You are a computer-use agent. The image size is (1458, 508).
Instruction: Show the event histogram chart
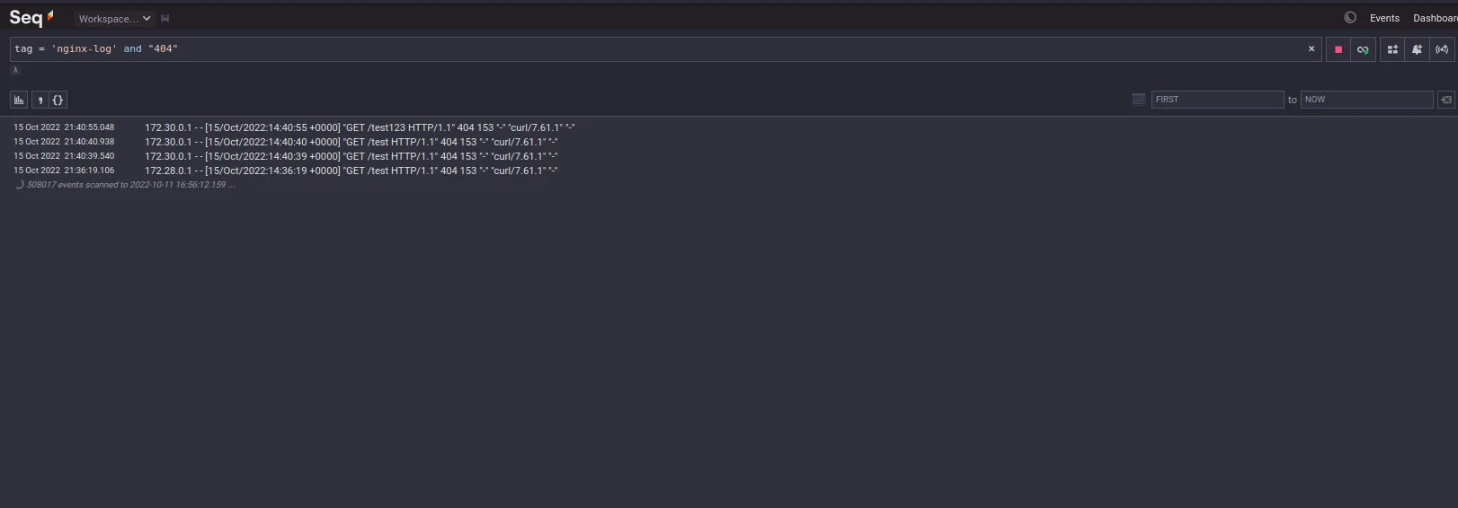pyautogui.click(x=19, y=100)
